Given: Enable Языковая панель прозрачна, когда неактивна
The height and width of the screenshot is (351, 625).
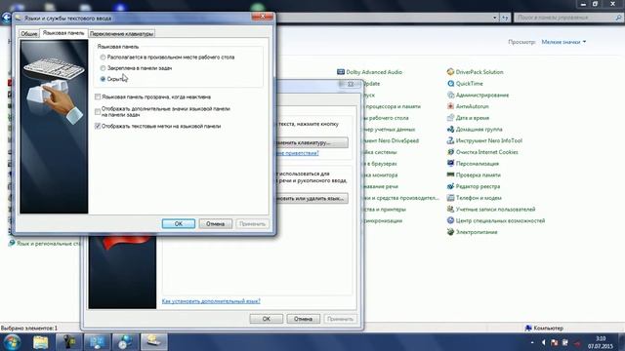Looking at the screenshot, I should pyautogui.click(x=152, y=97).
